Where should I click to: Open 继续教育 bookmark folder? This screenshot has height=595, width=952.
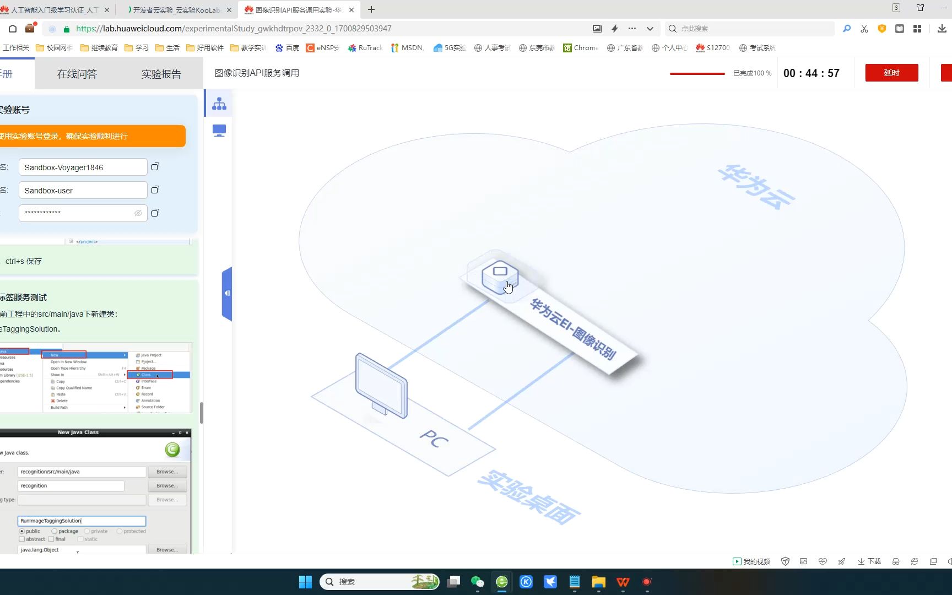(99, 48)
